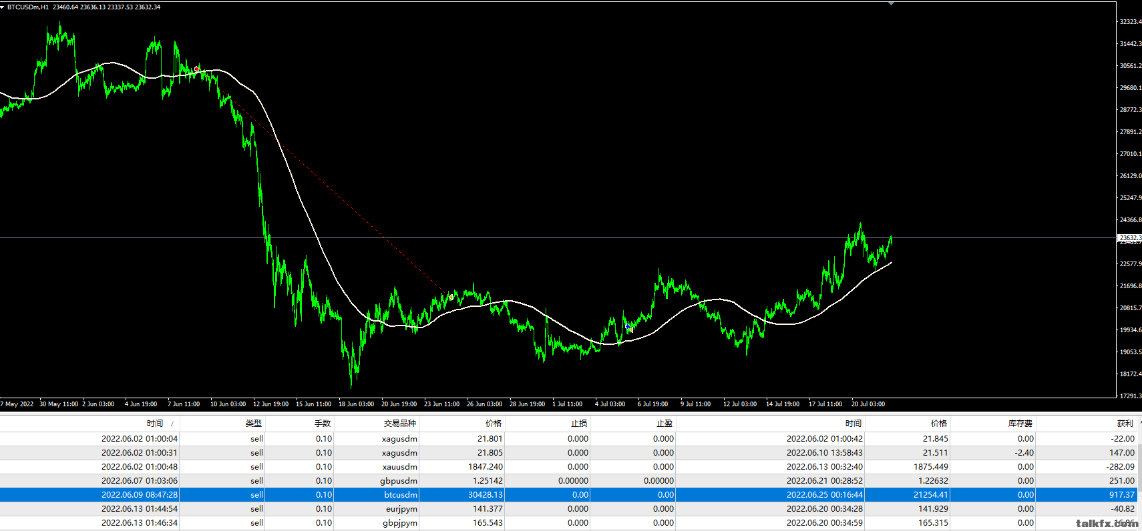Click the close time 2022.06.25 00:16:44
The width and height of the screenshot is (1142, 531).
tap(825, 494)
